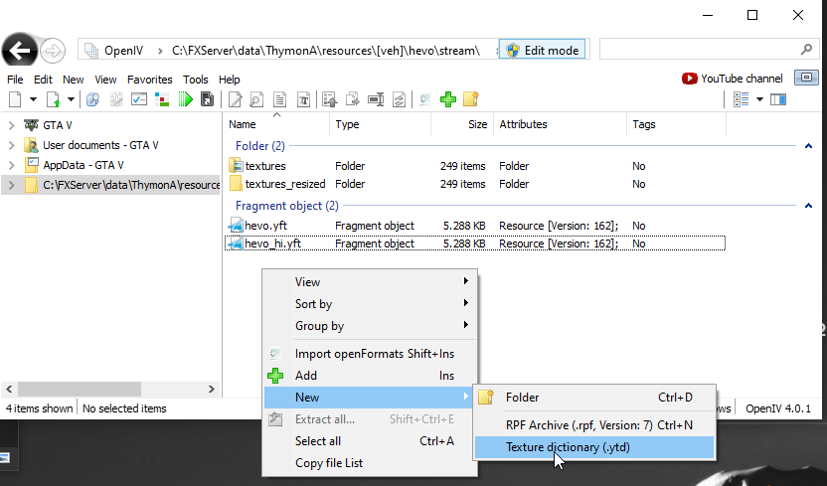
Task: Select AppData - GTA V in tree
Action: tap(83, 165)
